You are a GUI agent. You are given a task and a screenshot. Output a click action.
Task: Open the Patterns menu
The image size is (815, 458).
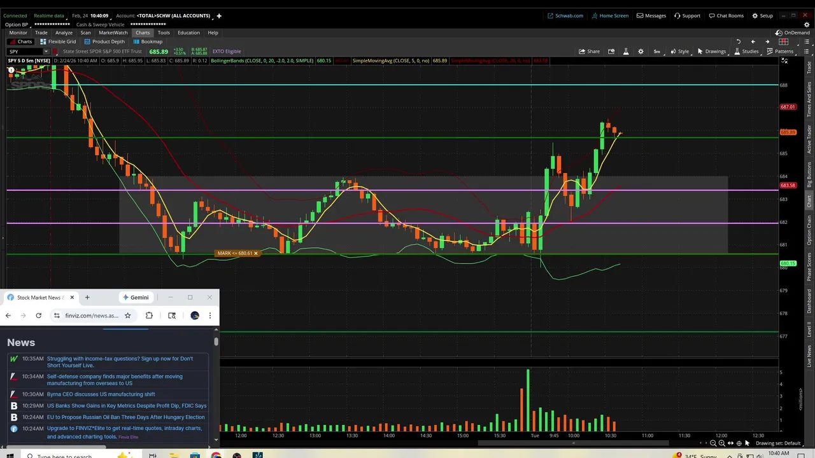pyautogui.click(x=780, y=52)
